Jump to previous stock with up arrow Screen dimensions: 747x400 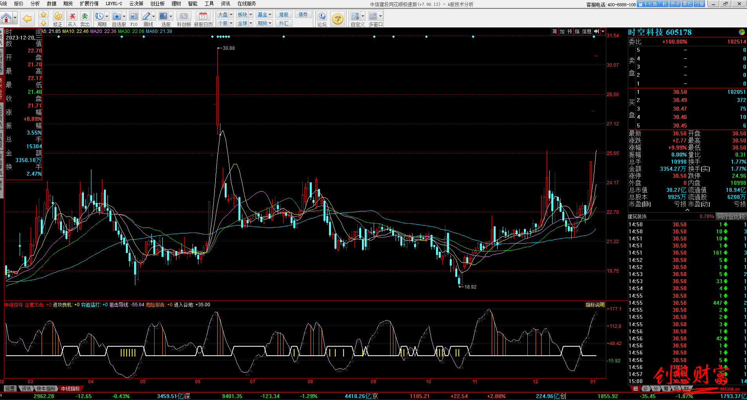[x=44, y=15]
